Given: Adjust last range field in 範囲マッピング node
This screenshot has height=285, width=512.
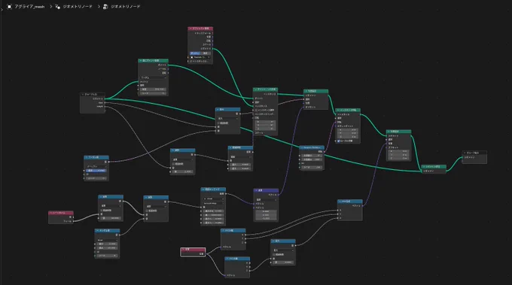Looking at the screenshot, I should point(213,223).
